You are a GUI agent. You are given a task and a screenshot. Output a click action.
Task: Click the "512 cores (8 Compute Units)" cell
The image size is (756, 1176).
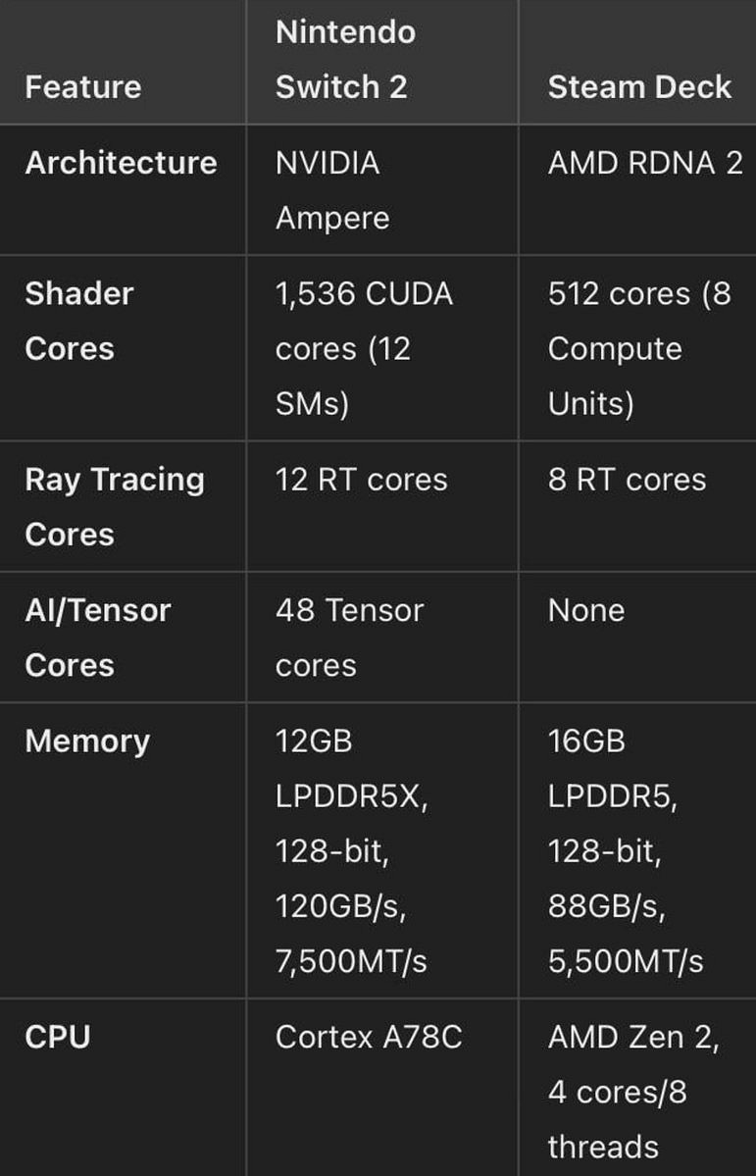pos(638,348)
